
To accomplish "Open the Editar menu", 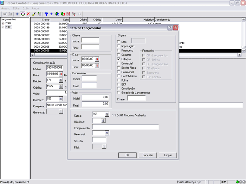I will click(x=16, y=8).
